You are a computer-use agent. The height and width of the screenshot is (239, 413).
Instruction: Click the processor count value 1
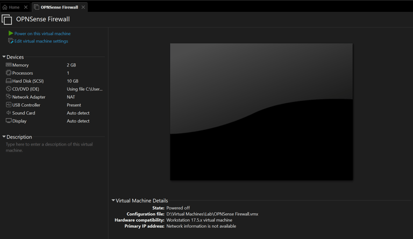tap(68, 73)
